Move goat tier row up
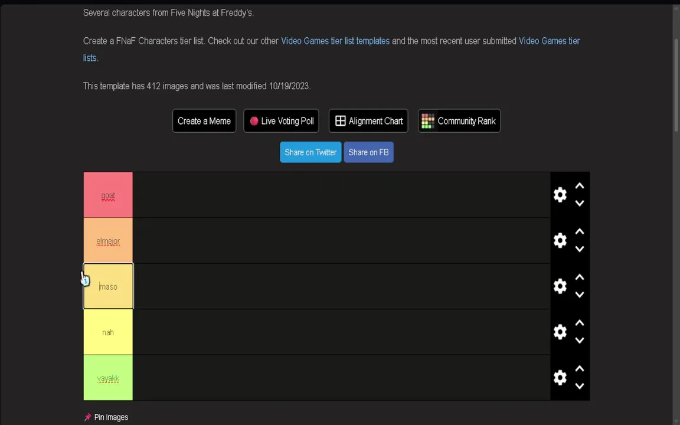The height and width of the screenshot is (425, 680). [580, 185]
